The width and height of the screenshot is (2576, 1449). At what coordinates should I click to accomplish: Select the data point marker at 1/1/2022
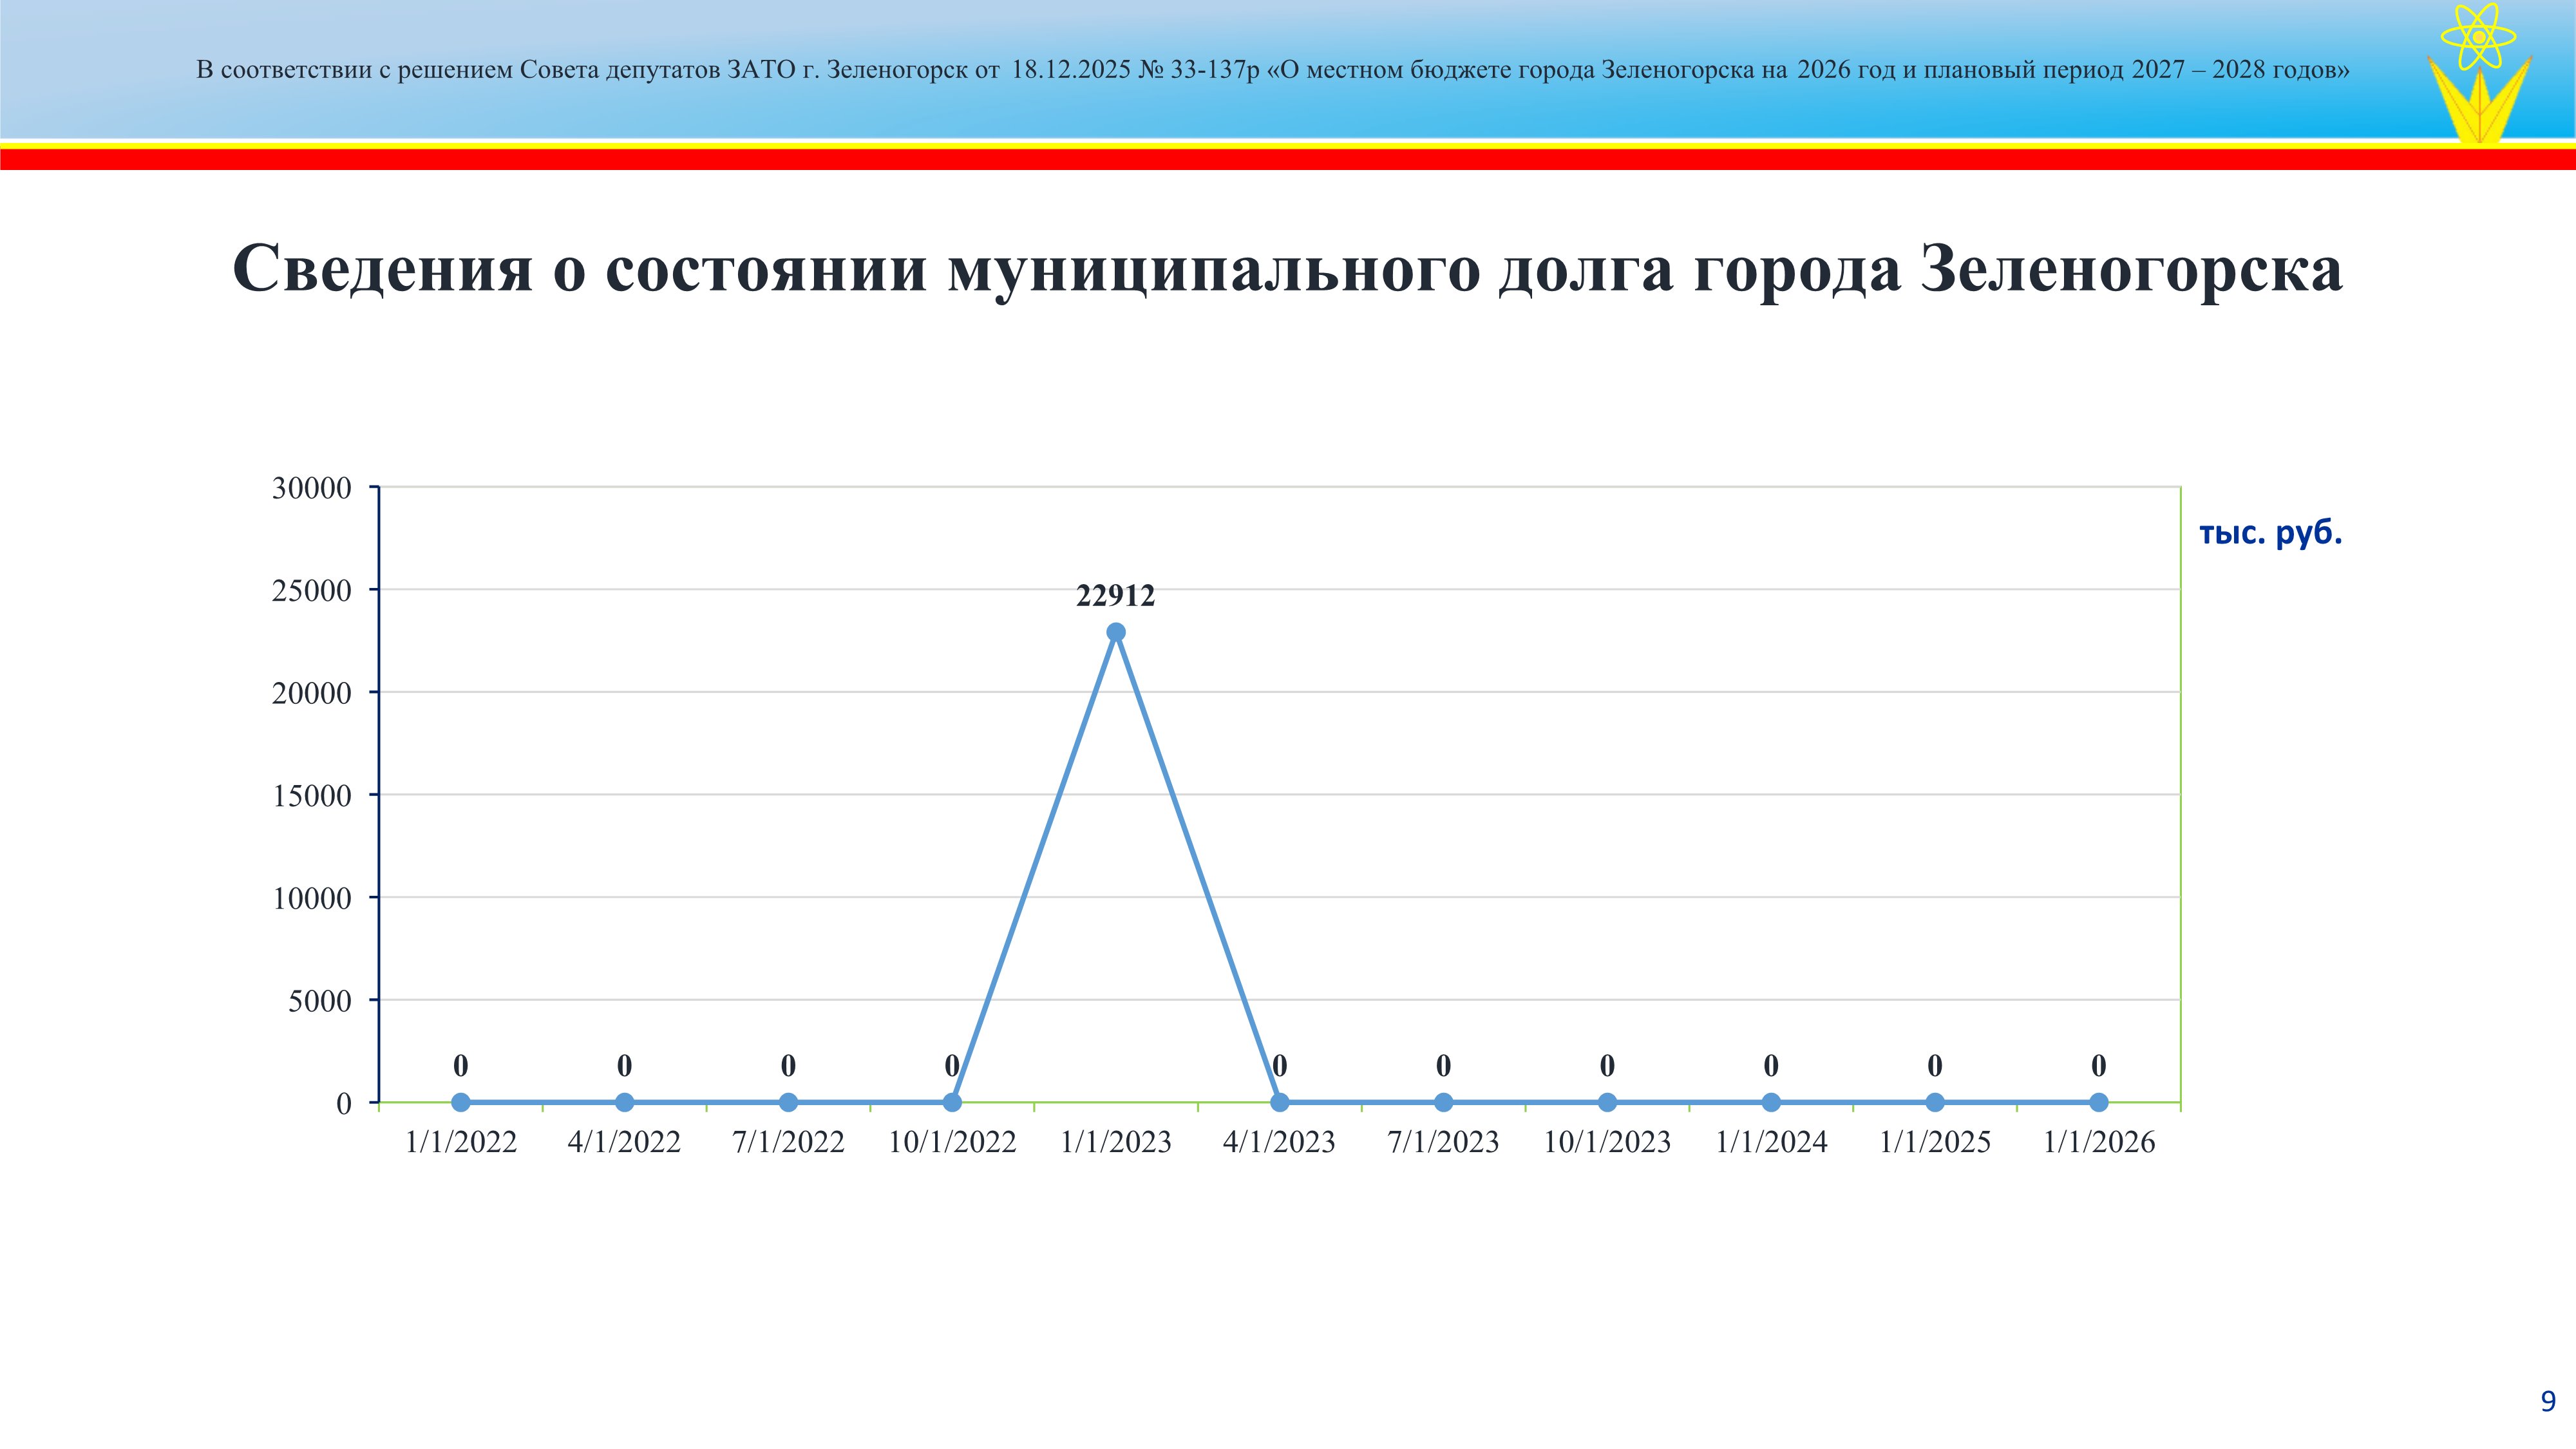460,1102
